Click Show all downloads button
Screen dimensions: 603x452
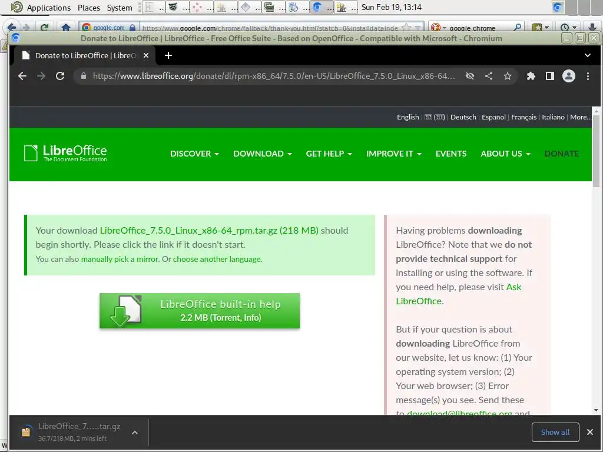tap(555, 432)
